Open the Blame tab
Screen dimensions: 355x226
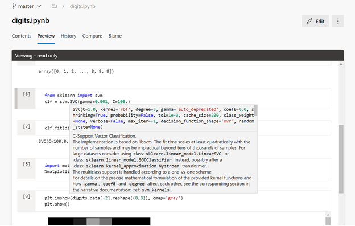pyautogui.click(x=115, y=36)
